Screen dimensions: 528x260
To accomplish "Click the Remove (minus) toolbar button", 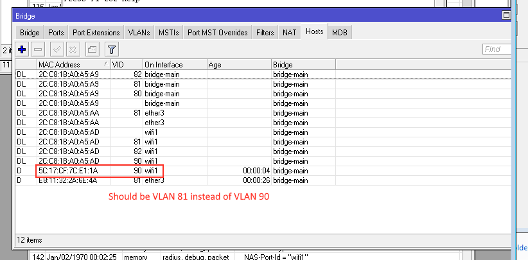I will point(38,50).
